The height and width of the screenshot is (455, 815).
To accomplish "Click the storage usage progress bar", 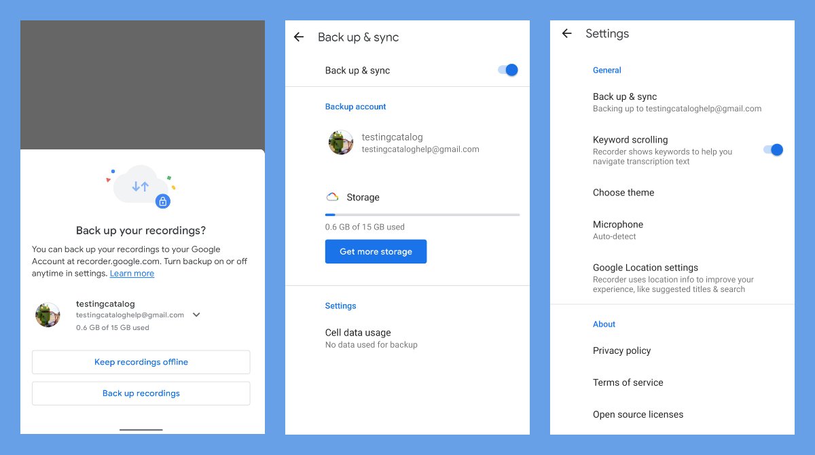I will tap(422, 215).
